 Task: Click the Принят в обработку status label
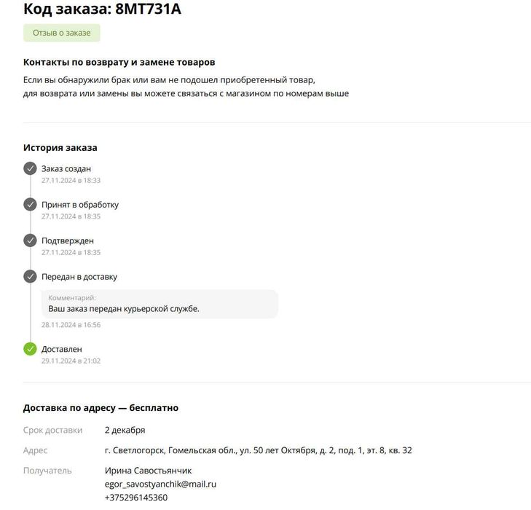(80, 205)
